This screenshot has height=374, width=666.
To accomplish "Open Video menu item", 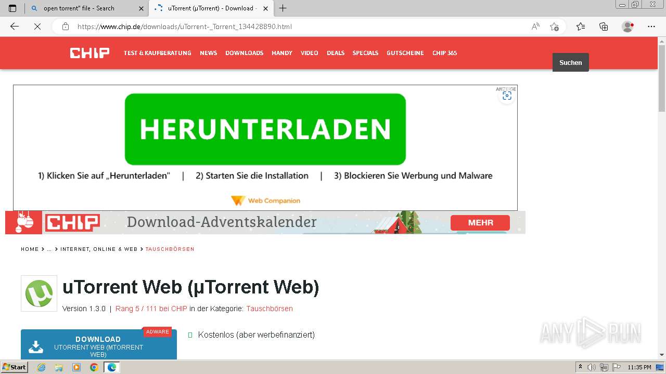I will (x=309, y=53).
